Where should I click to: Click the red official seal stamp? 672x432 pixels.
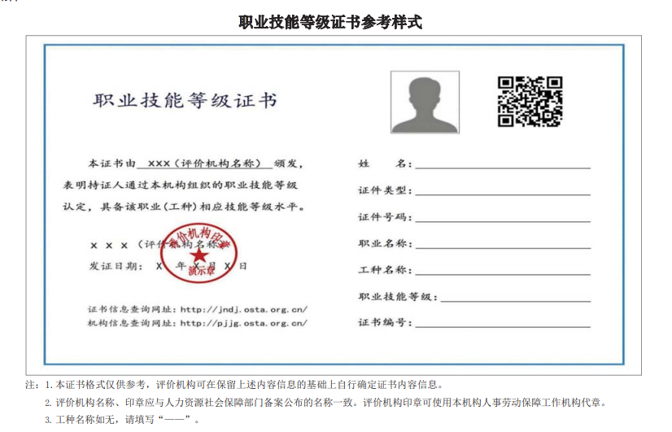point(199,252)
